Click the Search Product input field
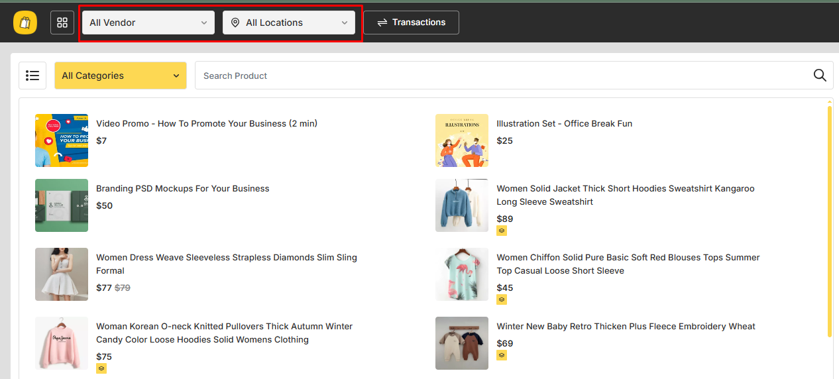The width and height of the screenshot is (839, 379). (504, 76)
